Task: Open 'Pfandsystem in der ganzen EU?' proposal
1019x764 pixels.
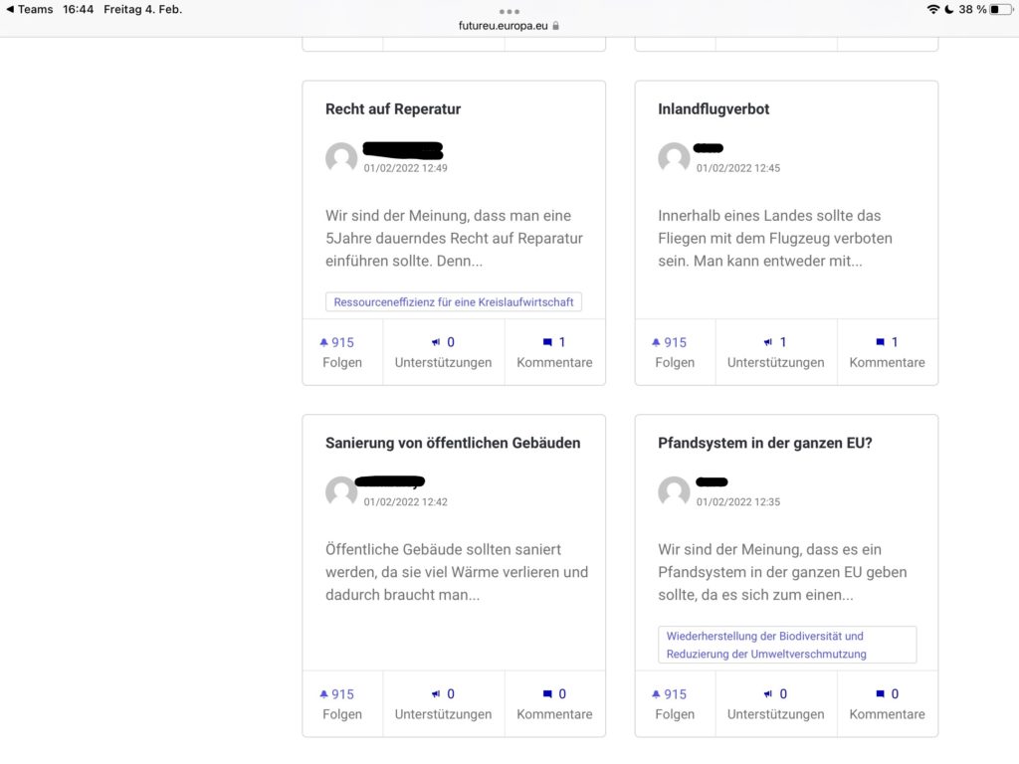Action: 765,443
